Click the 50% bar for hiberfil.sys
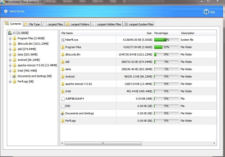This screenshot has height=157, width=225. (x=166, y=40)
